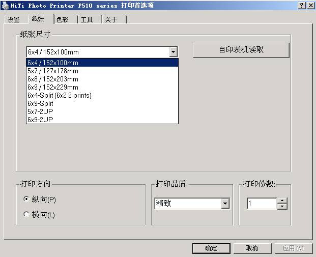
Task: Open the print quality 精致 dropdown
Action: click(x=225, y=204)
